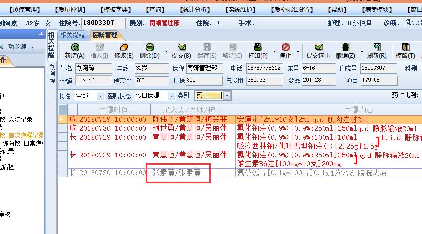Click the 打印(P) print icon

pos(258,47)
